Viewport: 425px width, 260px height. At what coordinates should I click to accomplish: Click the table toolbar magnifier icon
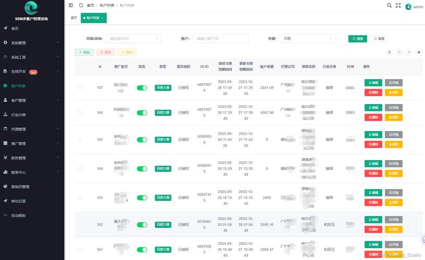399,53
